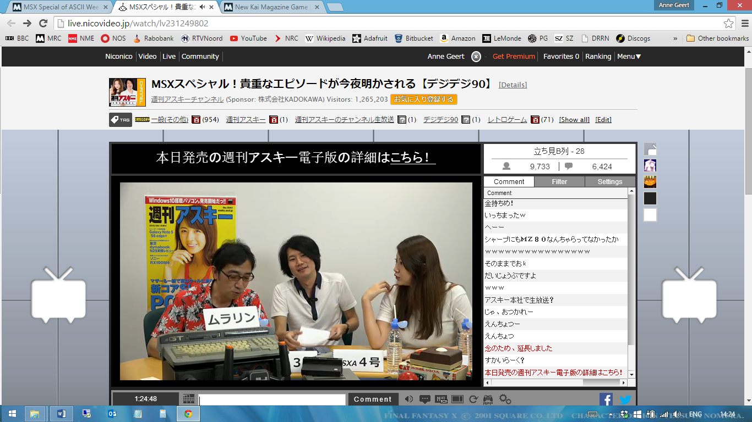Reload the page in Chrome
Screen dimensions: 752x422
click(43, 24)
